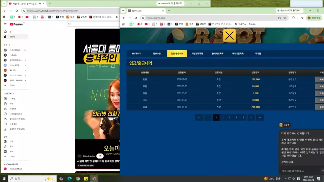The height and width of the screenshot is (182, 324).
Task: Go back in the osr77 browser window
Action: tap(124, 18)
